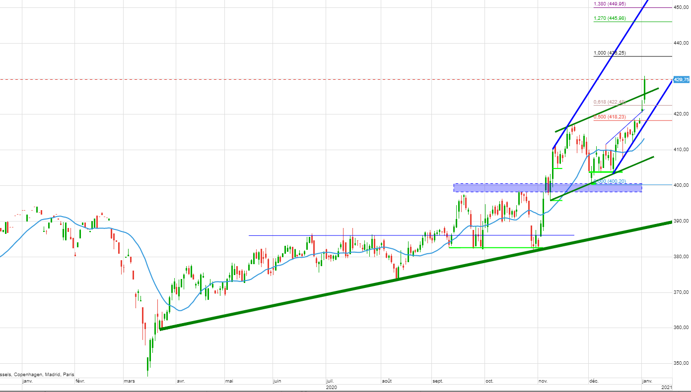Click the horizontal blue line near 386
The image size is (691, 392).
click(x=347, y=235)
